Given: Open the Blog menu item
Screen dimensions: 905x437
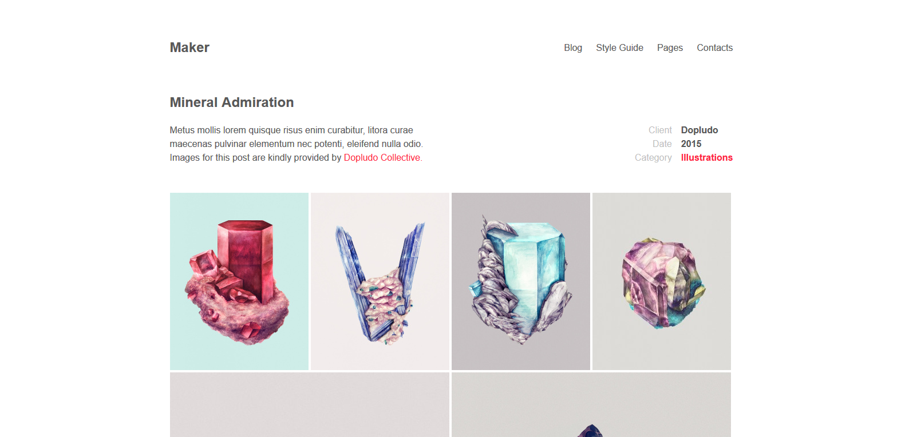Looking at the screenshot, I should tap(573, 47).
